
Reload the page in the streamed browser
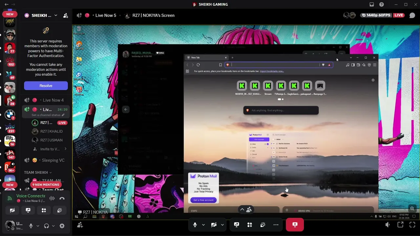click(x=198, y=65)
